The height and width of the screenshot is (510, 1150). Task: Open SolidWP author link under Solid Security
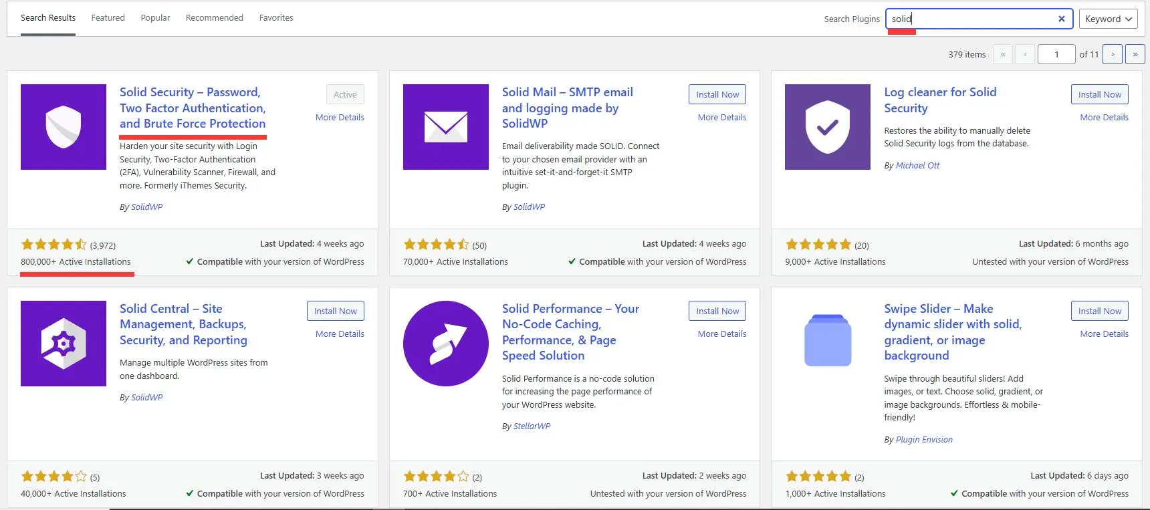146,207
